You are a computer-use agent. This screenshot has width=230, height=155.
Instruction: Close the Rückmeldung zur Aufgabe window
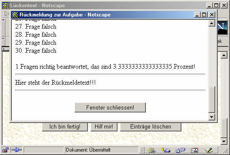click(x=211, y=15)
